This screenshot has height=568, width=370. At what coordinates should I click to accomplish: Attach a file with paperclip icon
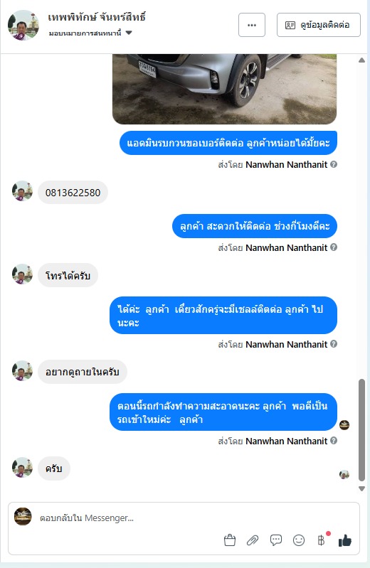point(253,540)
